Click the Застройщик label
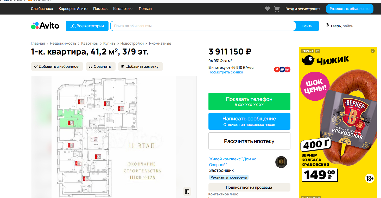The image size is (381, 198). point(221,170)
